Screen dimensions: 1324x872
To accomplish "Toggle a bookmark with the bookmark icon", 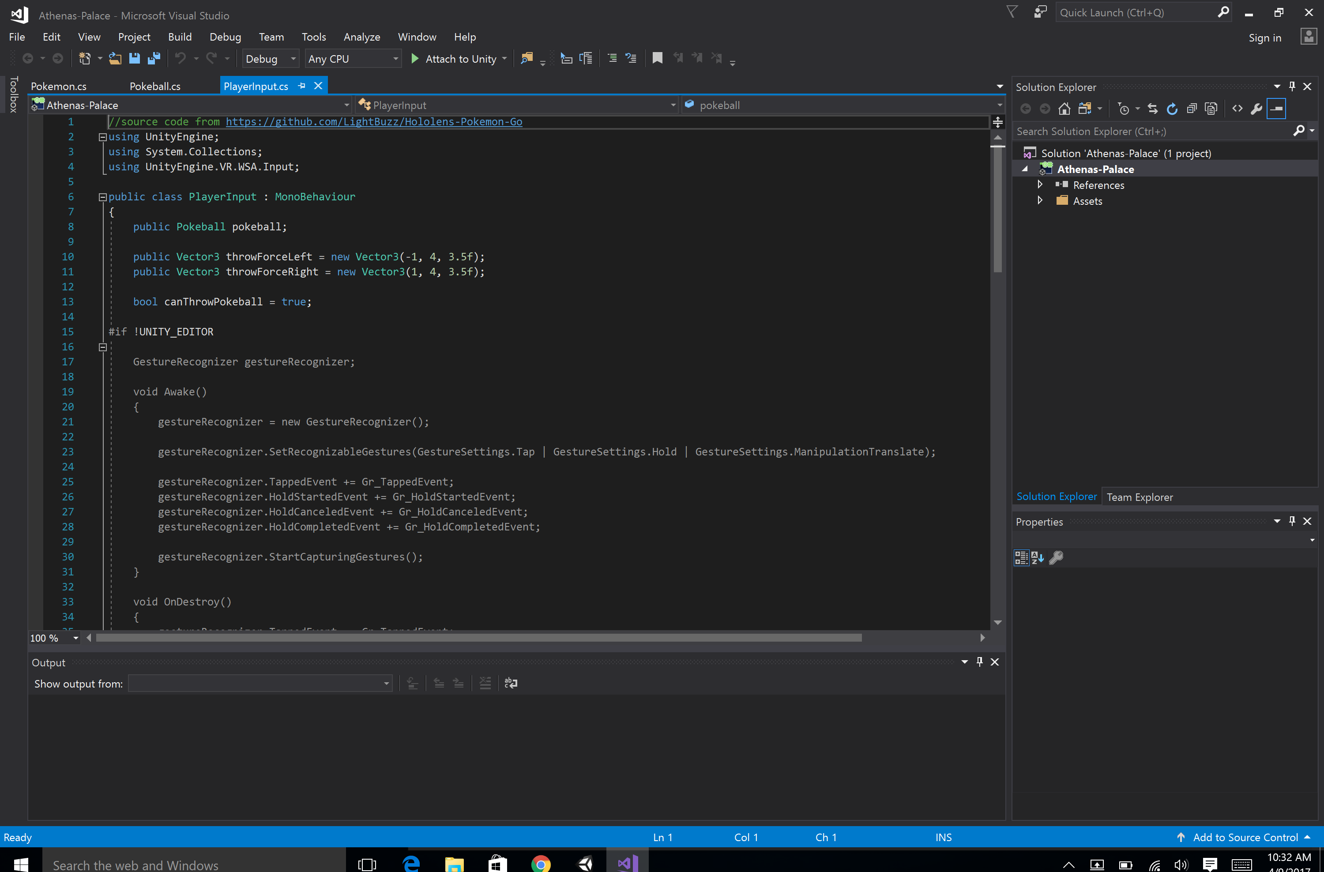I will click(x=657, y=58).
